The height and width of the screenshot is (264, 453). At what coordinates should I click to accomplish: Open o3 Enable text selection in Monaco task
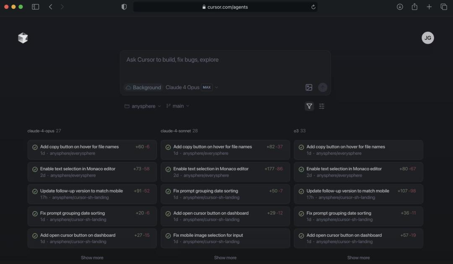(x=359, y=172)
